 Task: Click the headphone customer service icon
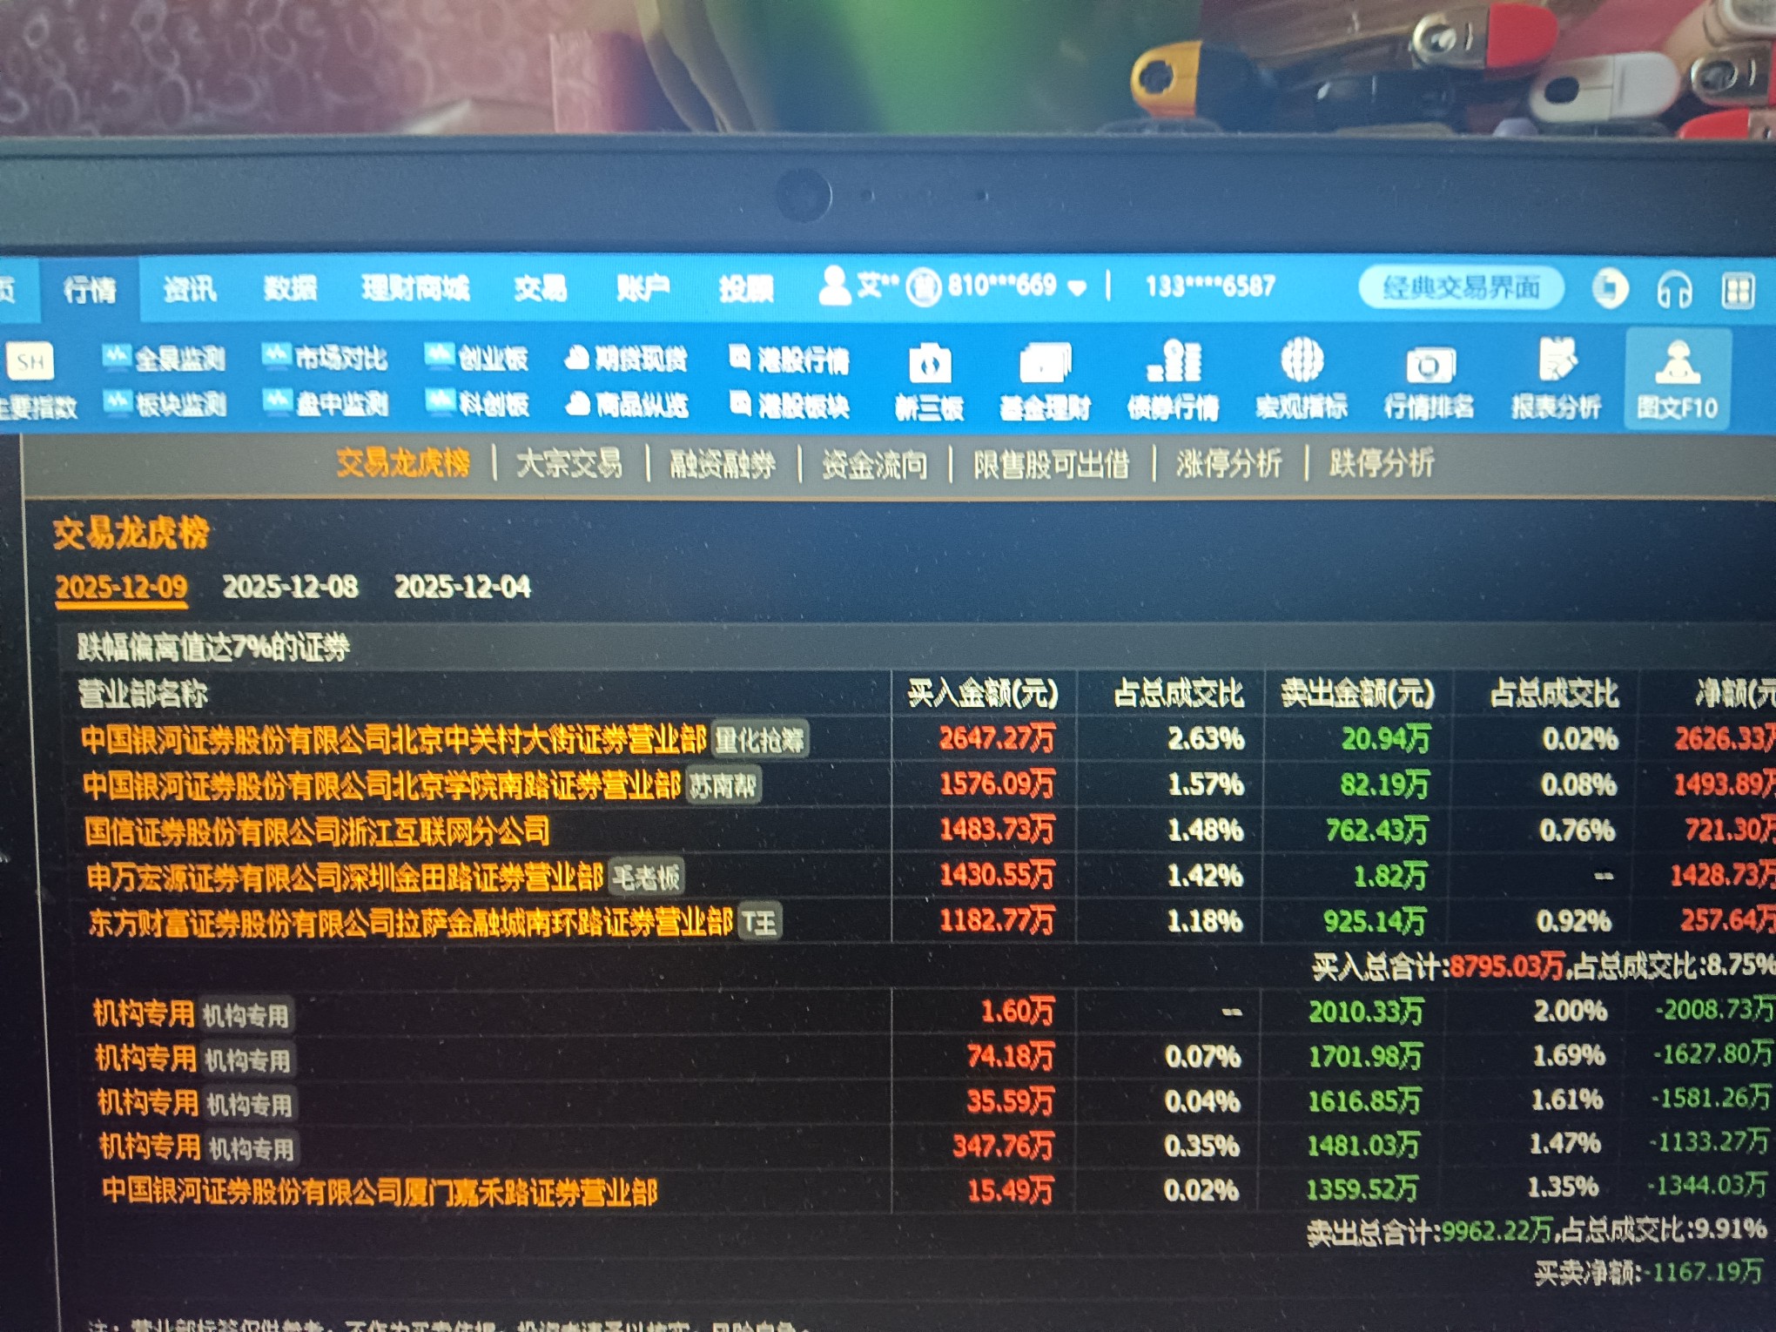[1674, 290]
